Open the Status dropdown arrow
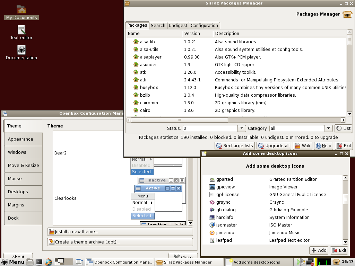This screenshot has width=355, height=266. point(242,128)
